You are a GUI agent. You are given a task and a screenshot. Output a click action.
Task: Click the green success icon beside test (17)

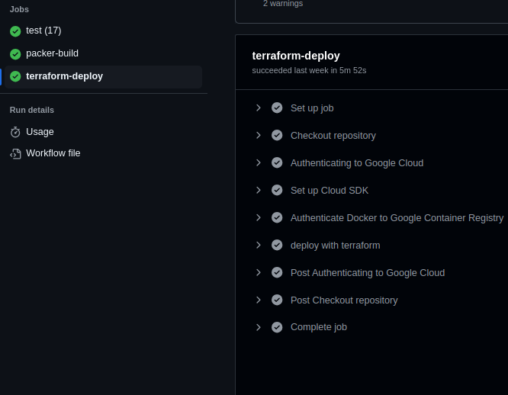(x=15, y=31)
